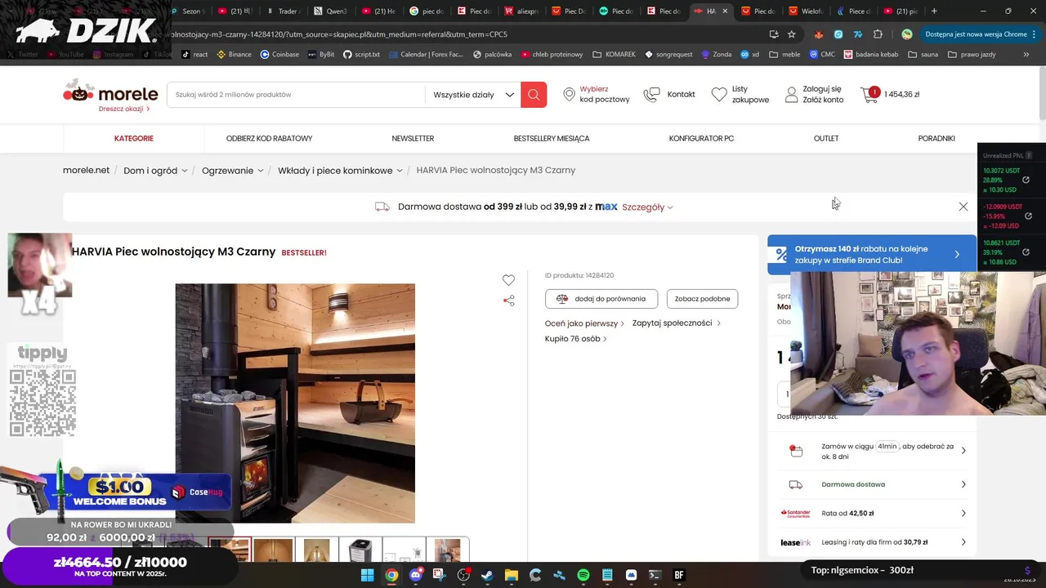Add product to wishlist heart icon
This screenshot has height=588, width=1046.
coord(508,280)
